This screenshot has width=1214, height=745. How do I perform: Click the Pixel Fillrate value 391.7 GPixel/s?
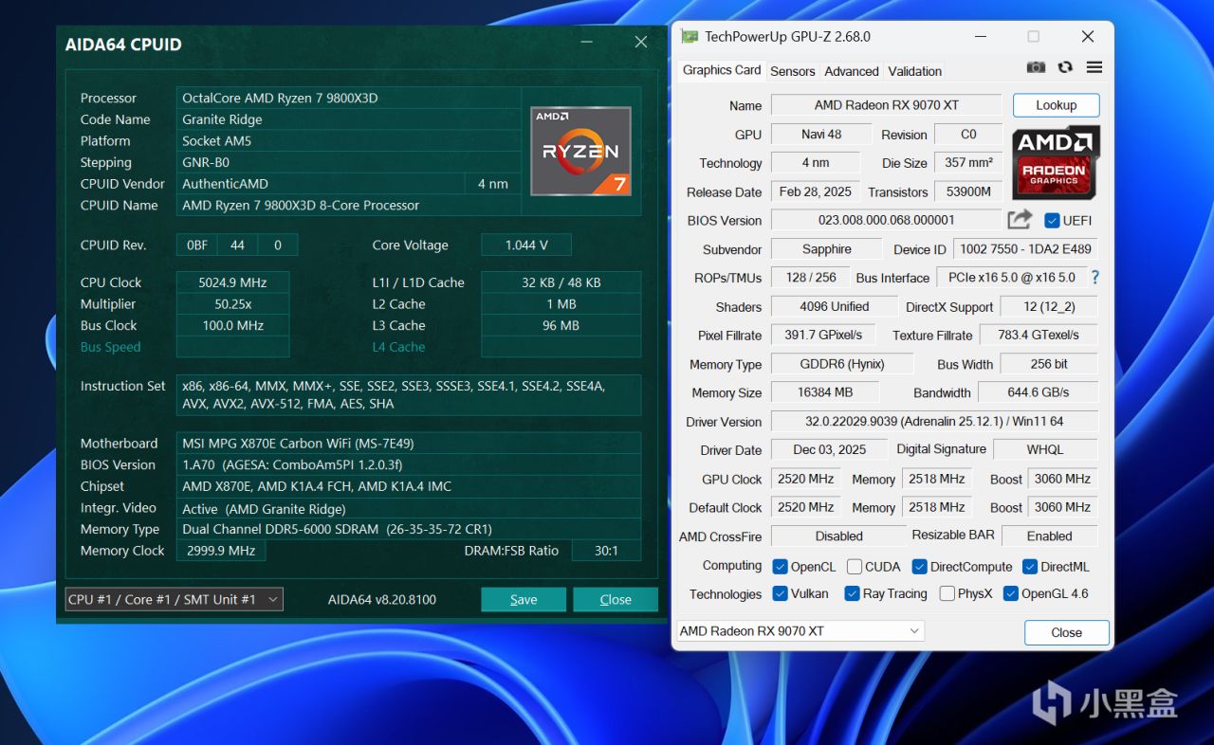(823, 336)
